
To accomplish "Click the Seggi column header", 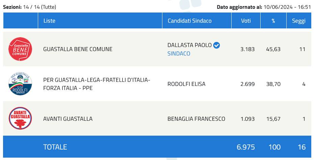I will pos(298,21).
